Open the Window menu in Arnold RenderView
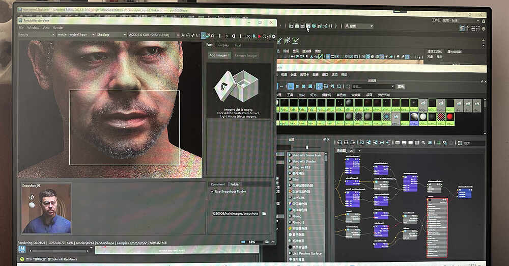Image resolution: width=509 pixels, height=266 pixels. (x=33, y=28)
